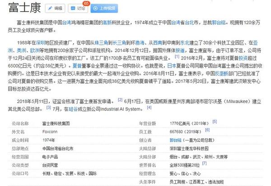Click the 1974年 founding date value

[x=49, y=140]
